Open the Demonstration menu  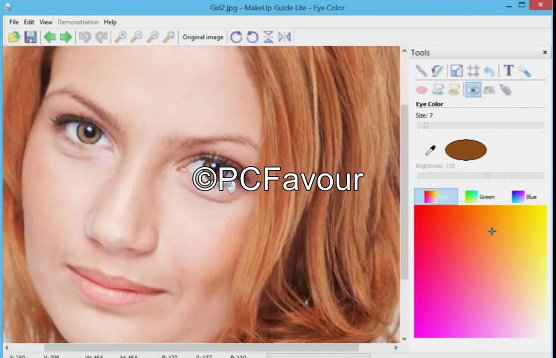point(78,22)
